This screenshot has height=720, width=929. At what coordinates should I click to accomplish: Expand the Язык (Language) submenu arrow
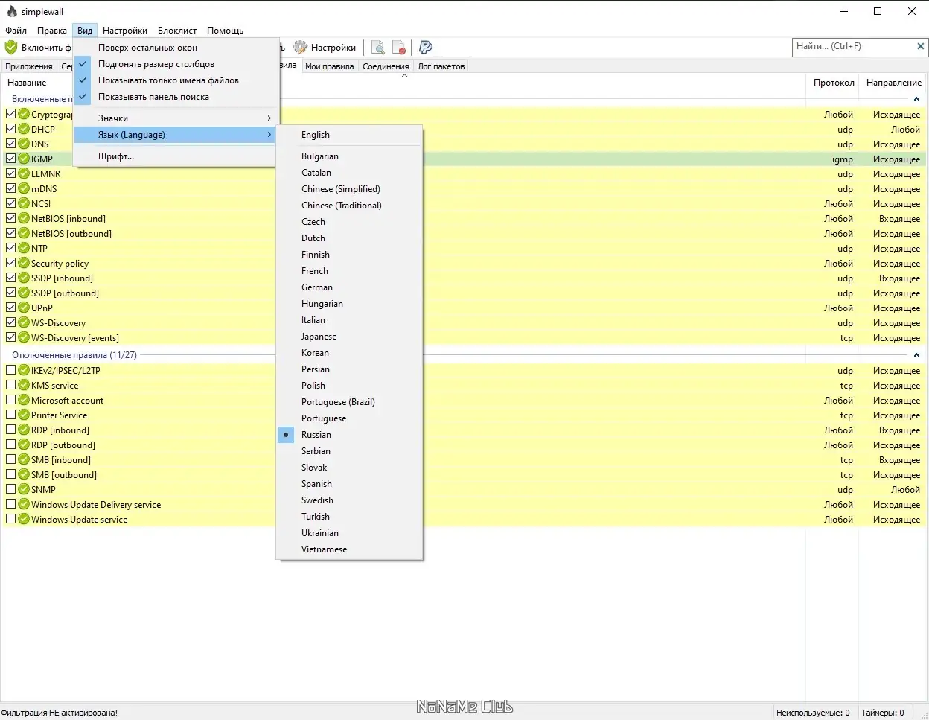tap(269, 135)
